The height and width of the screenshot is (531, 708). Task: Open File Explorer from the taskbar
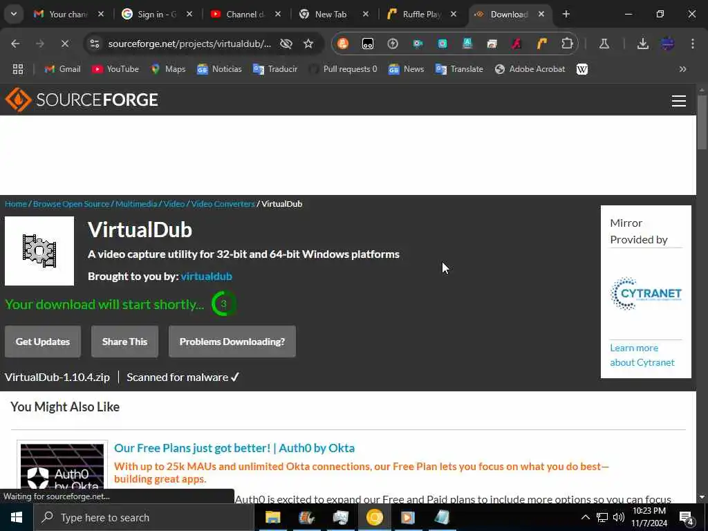[272, 517]
